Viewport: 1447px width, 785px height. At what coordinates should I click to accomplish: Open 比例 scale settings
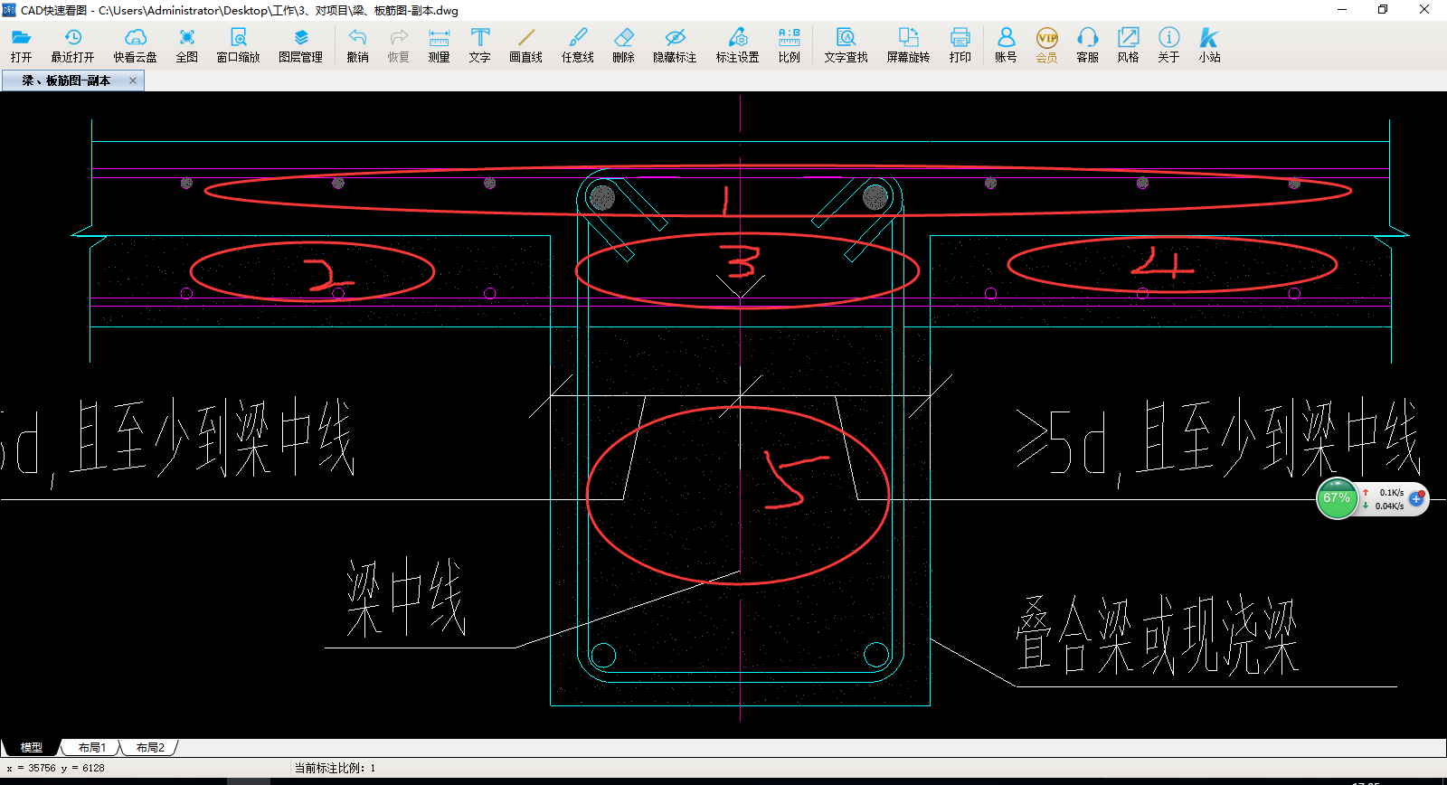click(x=789, y=45)
